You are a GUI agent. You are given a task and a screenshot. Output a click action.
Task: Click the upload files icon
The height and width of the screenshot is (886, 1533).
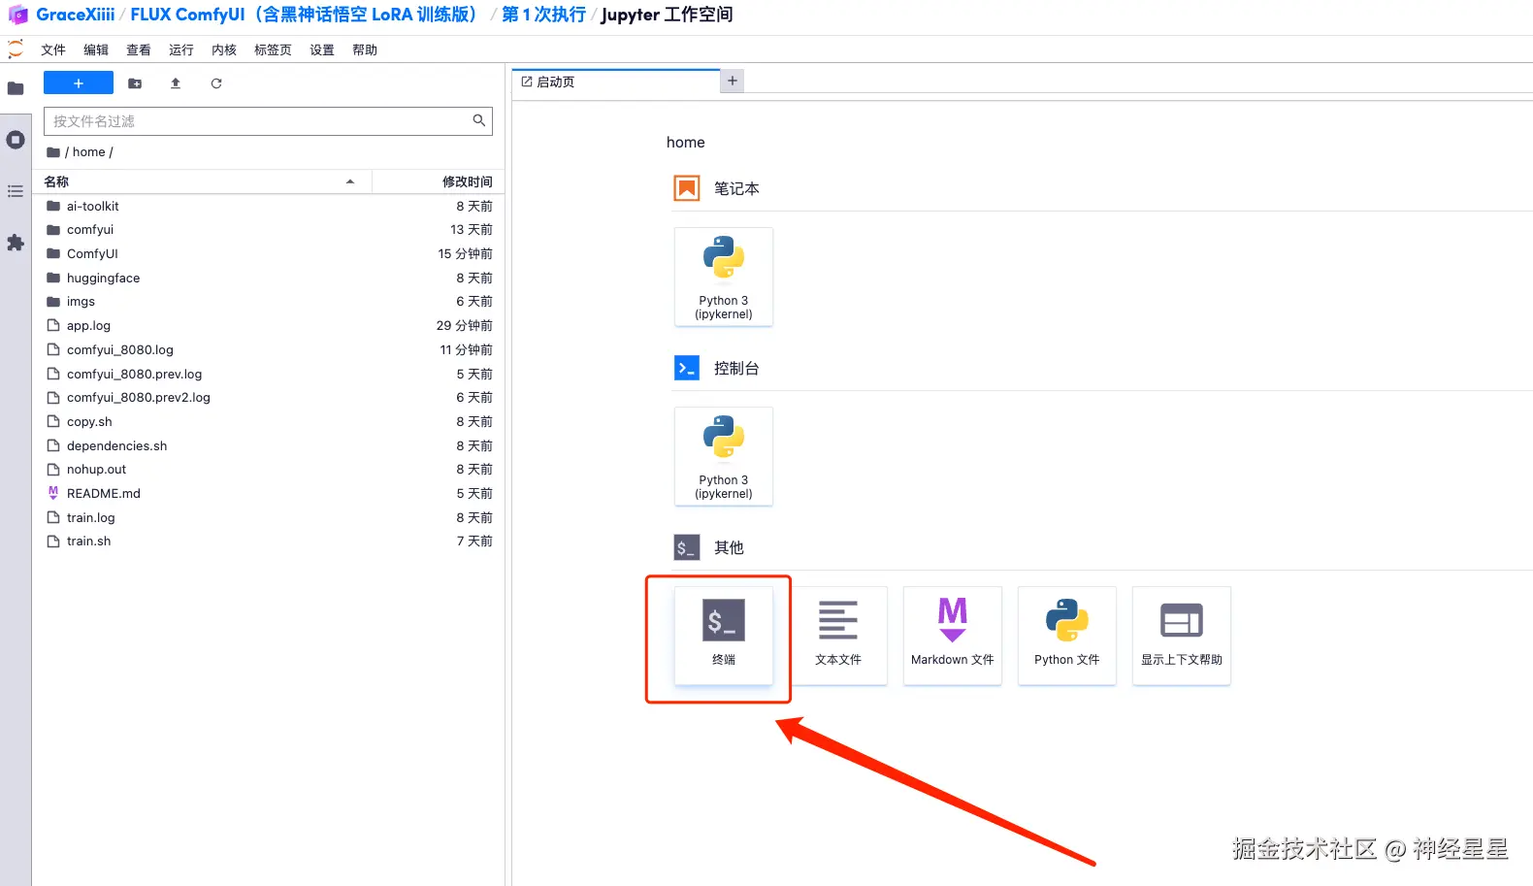click(176, 83)
